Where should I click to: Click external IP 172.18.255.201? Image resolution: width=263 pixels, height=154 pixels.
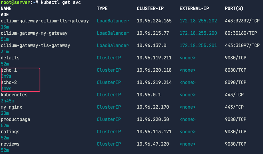coord(198,45)
